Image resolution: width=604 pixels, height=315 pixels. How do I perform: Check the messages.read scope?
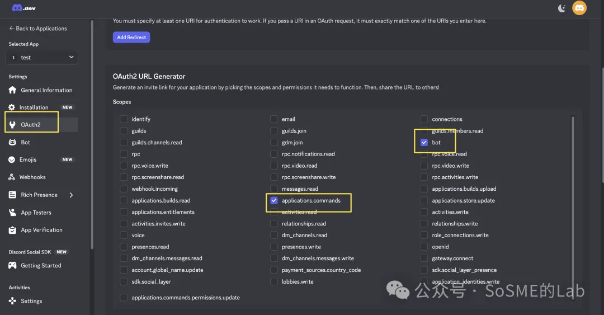click(x=274, y=189)
